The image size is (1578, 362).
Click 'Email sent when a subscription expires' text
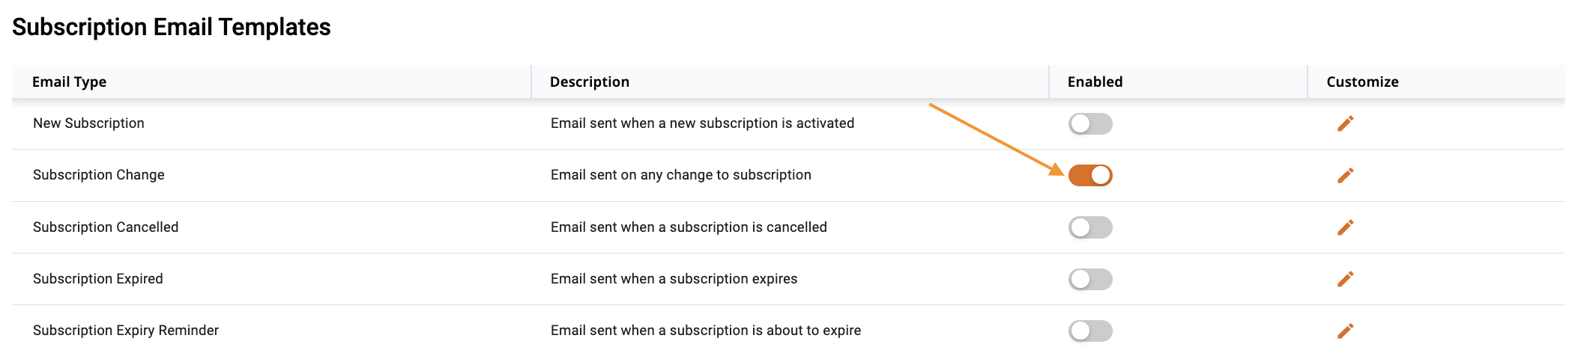point(674,279)
